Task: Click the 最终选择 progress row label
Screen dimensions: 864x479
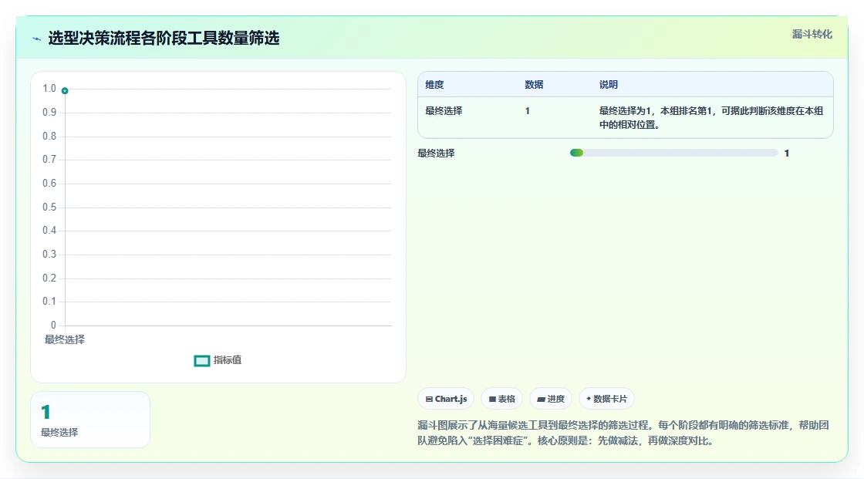Action: click(436, 153)
